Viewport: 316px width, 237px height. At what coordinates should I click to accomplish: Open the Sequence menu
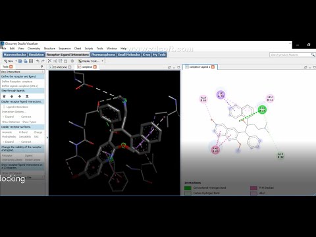[x=65, y=48]
